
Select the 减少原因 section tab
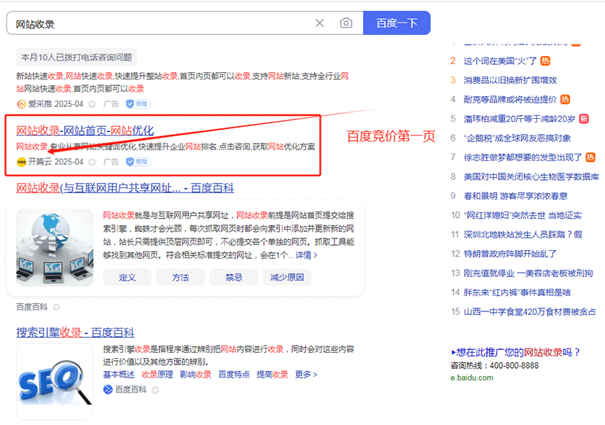tap(287, 278)
